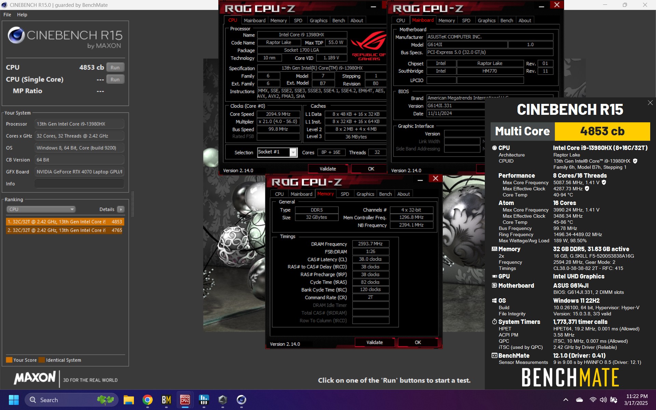
Task: Open the Ranking CPU dropdown
Action: (x=41, y=209)
